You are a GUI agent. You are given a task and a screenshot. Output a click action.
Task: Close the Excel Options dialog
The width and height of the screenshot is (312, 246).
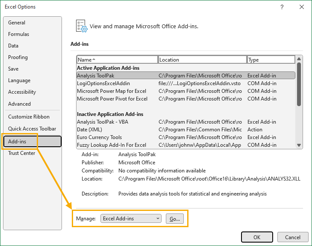(302, 7)
